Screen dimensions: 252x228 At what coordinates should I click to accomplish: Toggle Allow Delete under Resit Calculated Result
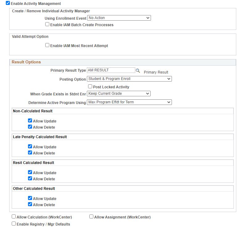[30, 178]
